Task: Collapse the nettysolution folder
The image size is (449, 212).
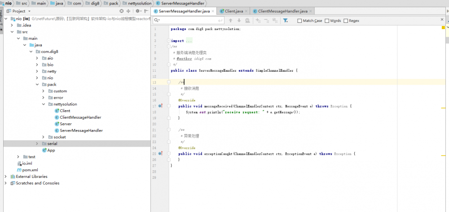Action: click(44, 104)
